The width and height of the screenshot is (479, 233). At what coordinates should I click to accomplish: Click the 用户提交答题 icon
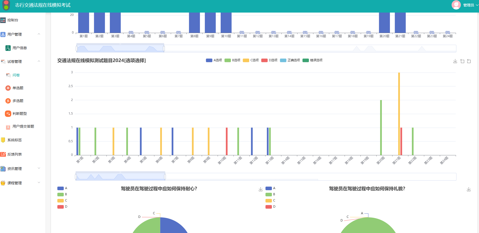point(8,127)
